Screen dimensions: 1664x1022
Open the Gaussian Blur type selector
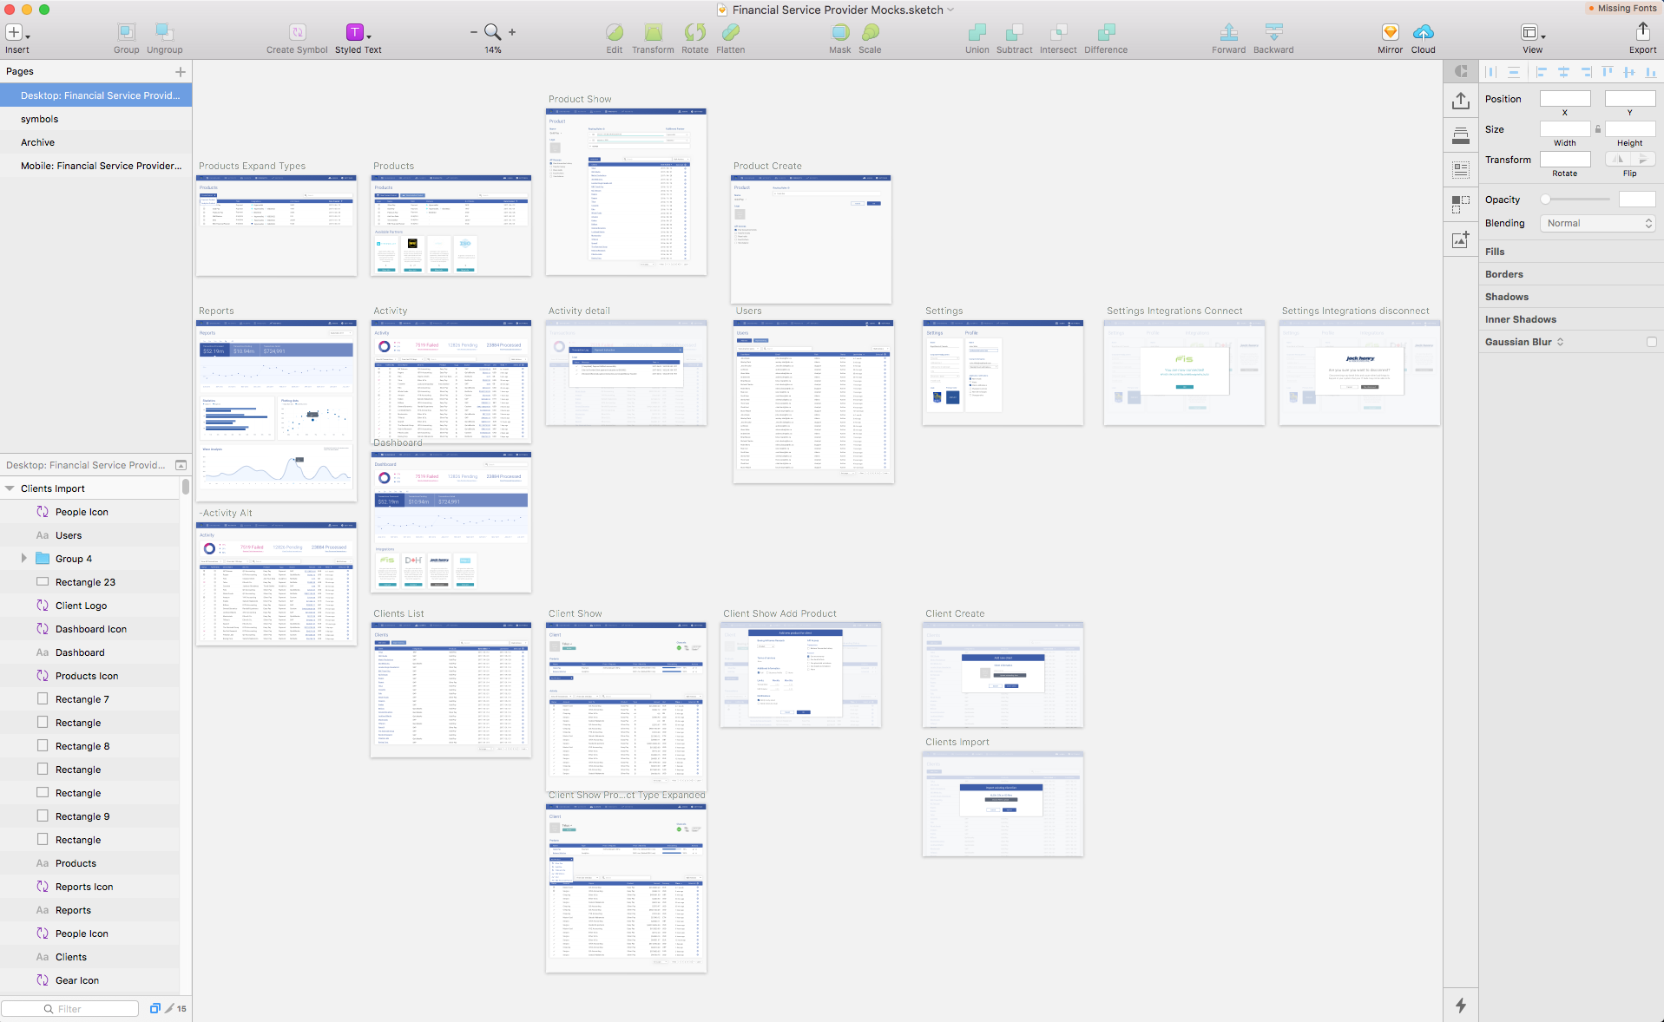1560,342
